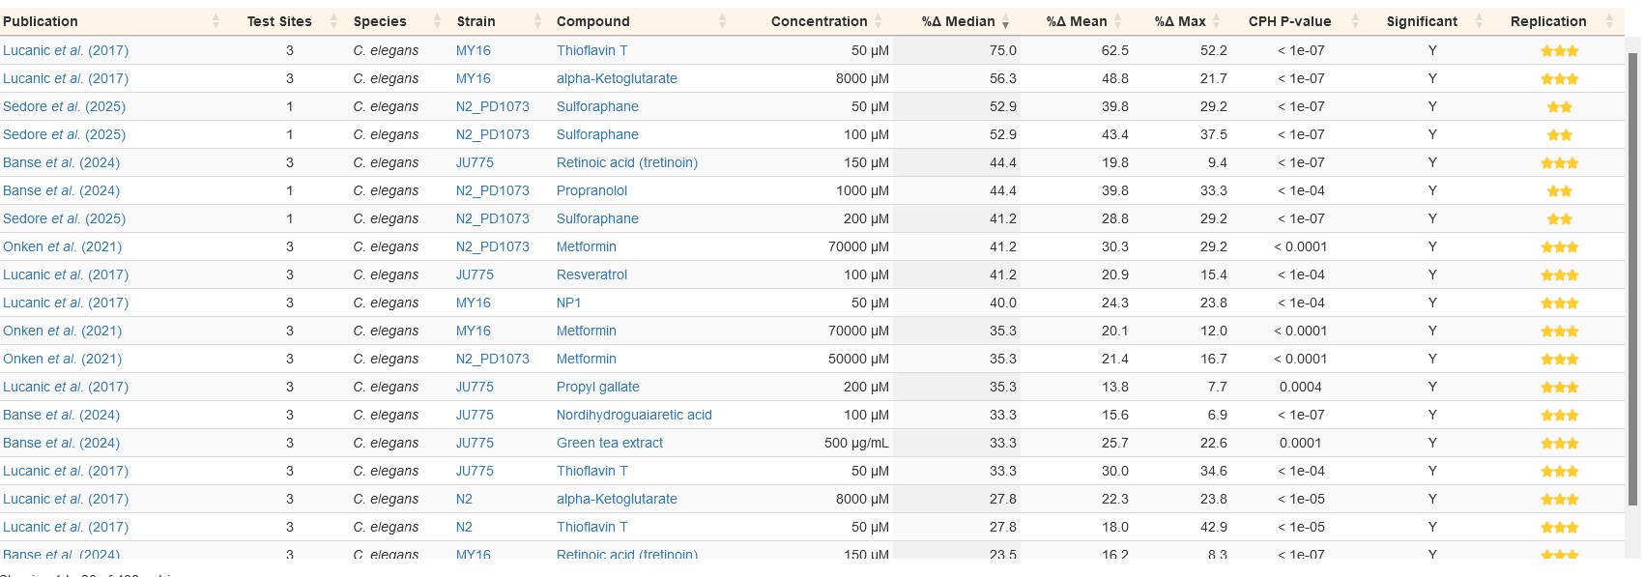Click the CPH P-value sort arrows
The height and width of the screenshot is (577, 1644).
point(1355,21)
